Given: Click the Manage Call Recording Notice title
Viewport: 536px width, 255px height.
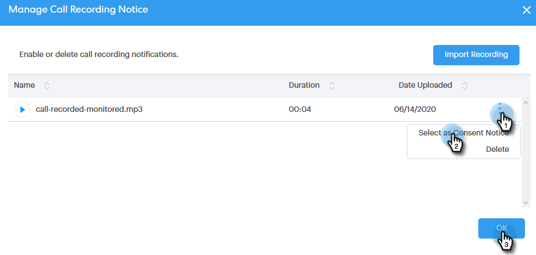Looking at the screenshot, I should [x=78, y=10].
